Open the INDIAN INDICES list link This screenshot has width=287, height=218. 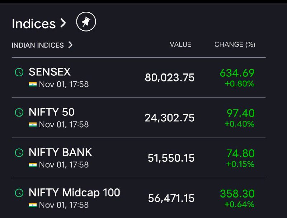click(x=38, y=45)
